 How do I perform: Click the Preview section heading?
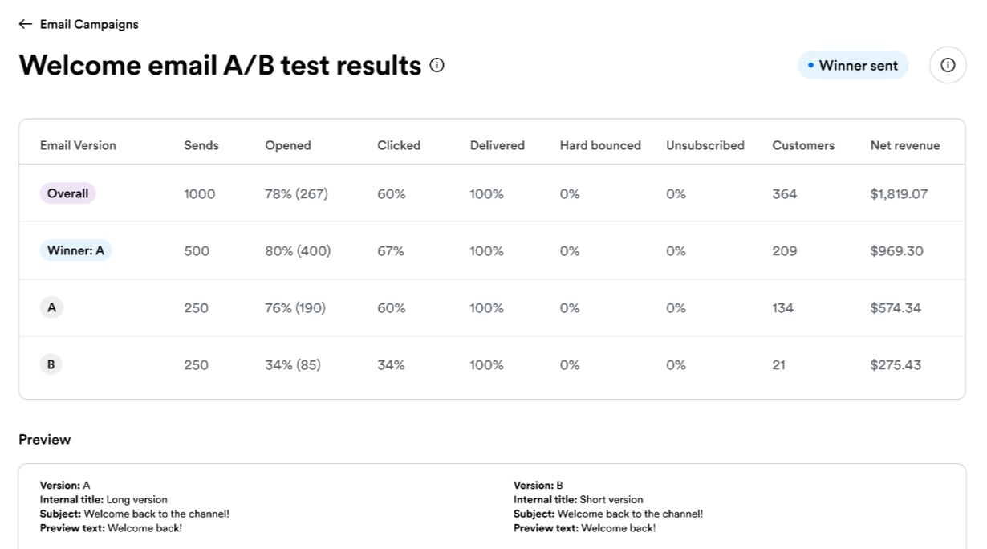(44, 439)
